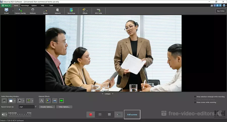Expand the green Menu dropdown
This screenshot has width=227, height=122.
click(x=6, y=5)
